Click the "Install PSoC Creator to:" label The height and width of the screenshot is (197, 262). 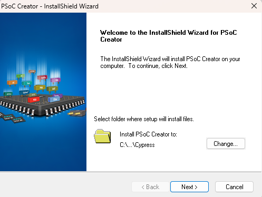[x=148, y=134]
